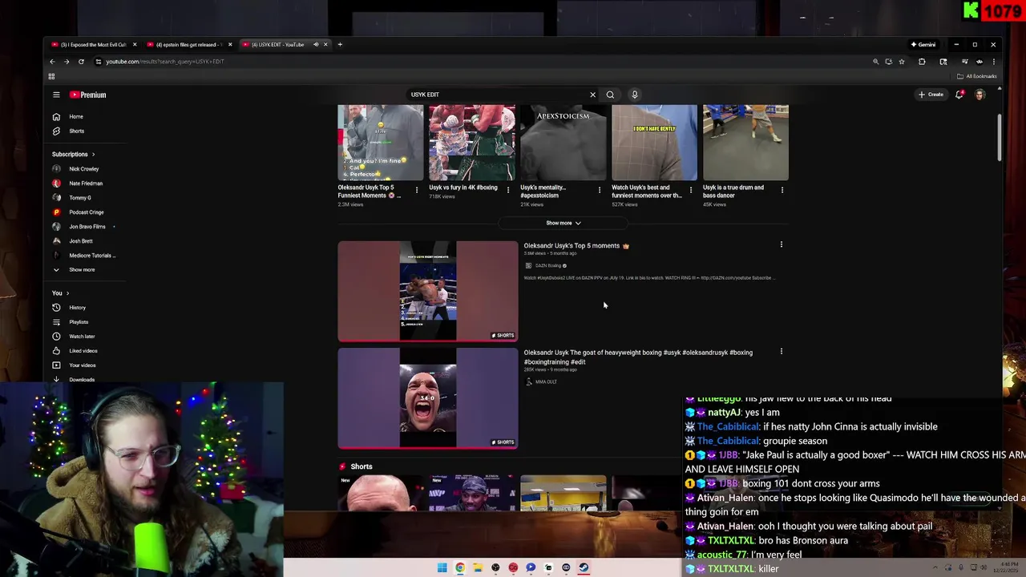This screenshot has width=1026, height=577.
Task: Submit search with the magnifier button
Action: [x=610, y=95]
